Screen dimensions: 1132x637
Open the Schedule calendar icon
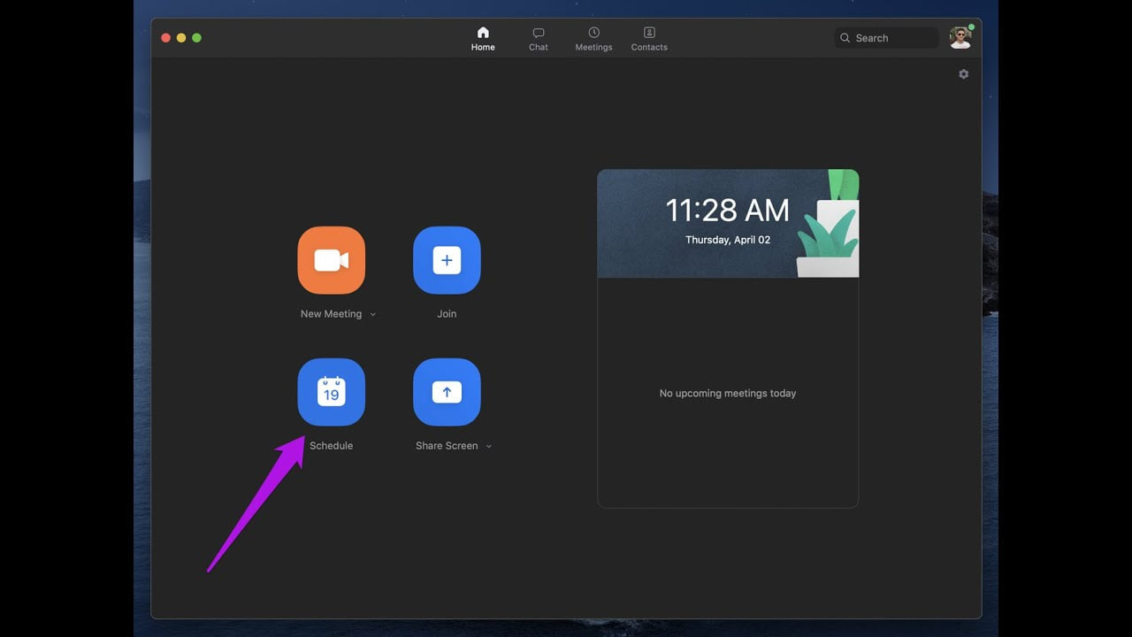coord(331,392)
